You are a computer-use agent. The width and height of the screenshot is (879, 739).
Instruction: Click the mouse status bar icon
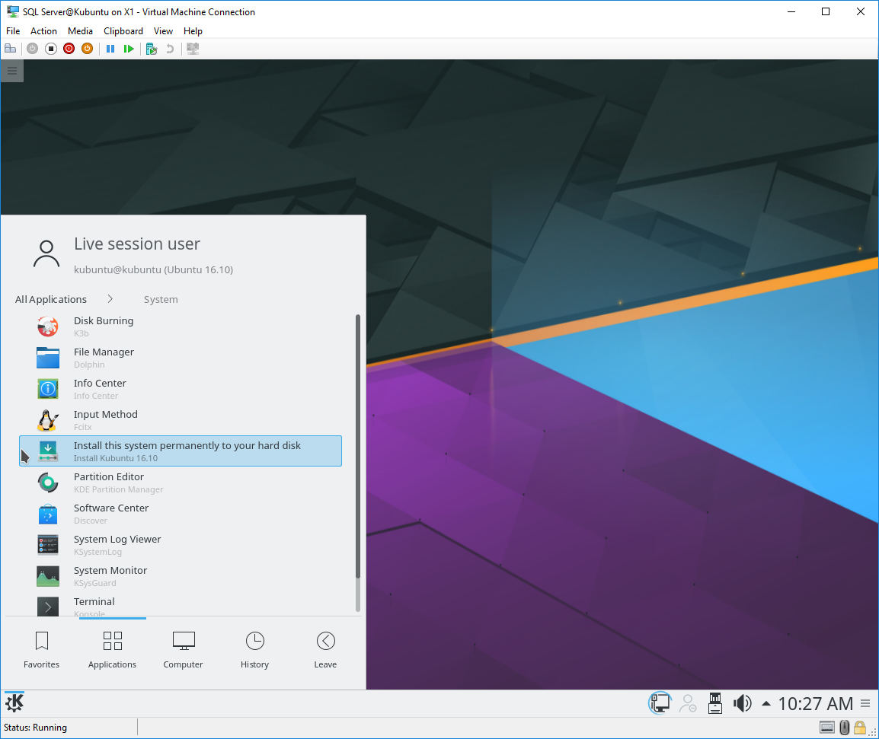(844, 728)
